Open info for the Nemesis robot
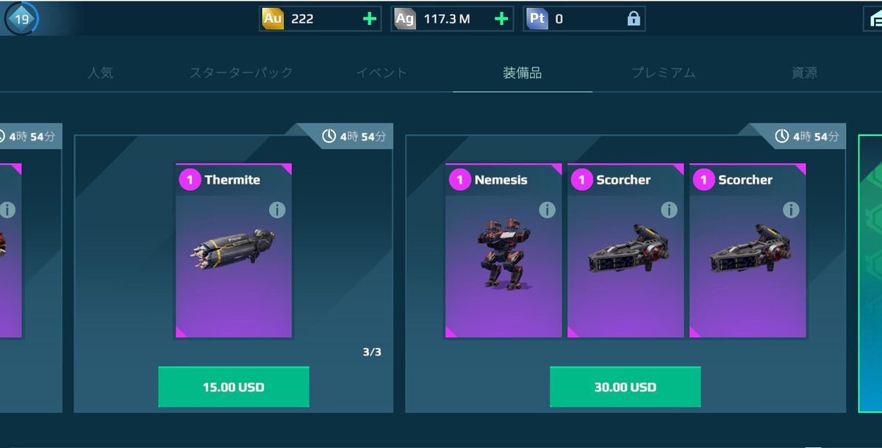The image size is (882, 448). [x=547, y=210]
